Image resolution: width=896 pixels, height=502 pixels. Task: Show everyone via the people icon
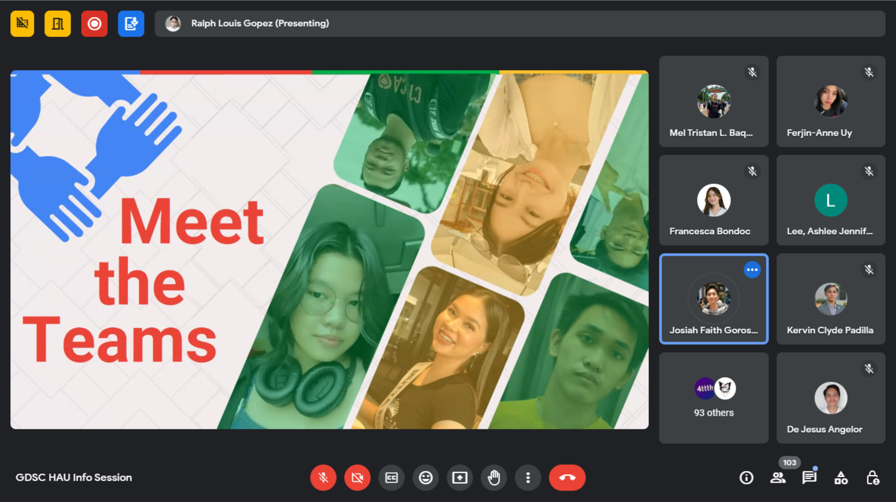point(778,478)
